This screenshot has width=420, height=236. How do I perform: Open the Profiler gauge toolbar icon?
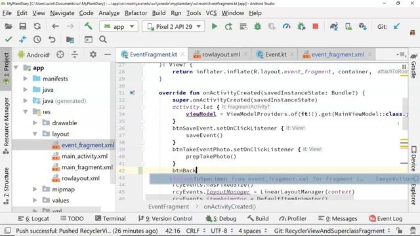click(x=286, y=26)
